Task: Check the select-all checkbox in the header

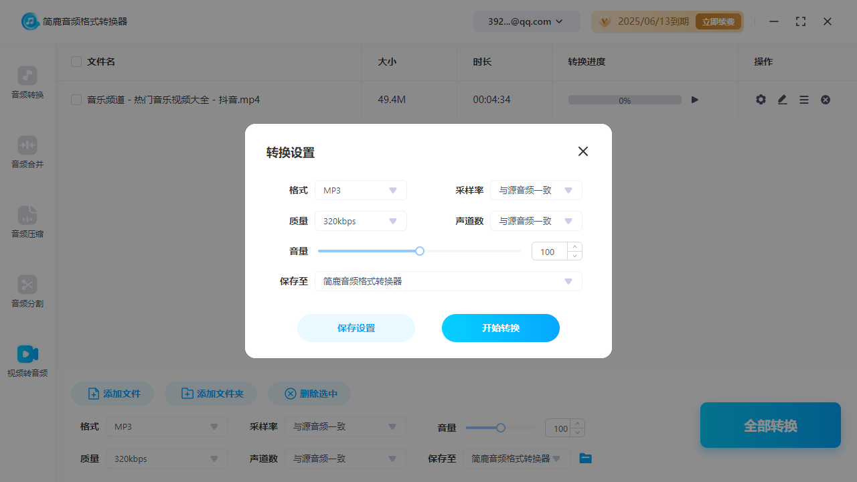Action: (76, 61)
